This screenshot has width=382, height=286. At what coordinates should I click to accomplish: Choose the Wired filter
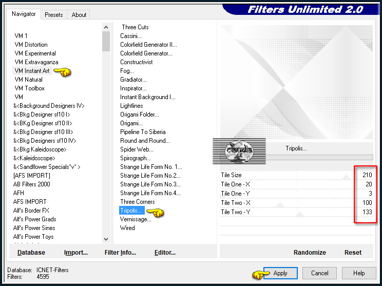(127, 228)
